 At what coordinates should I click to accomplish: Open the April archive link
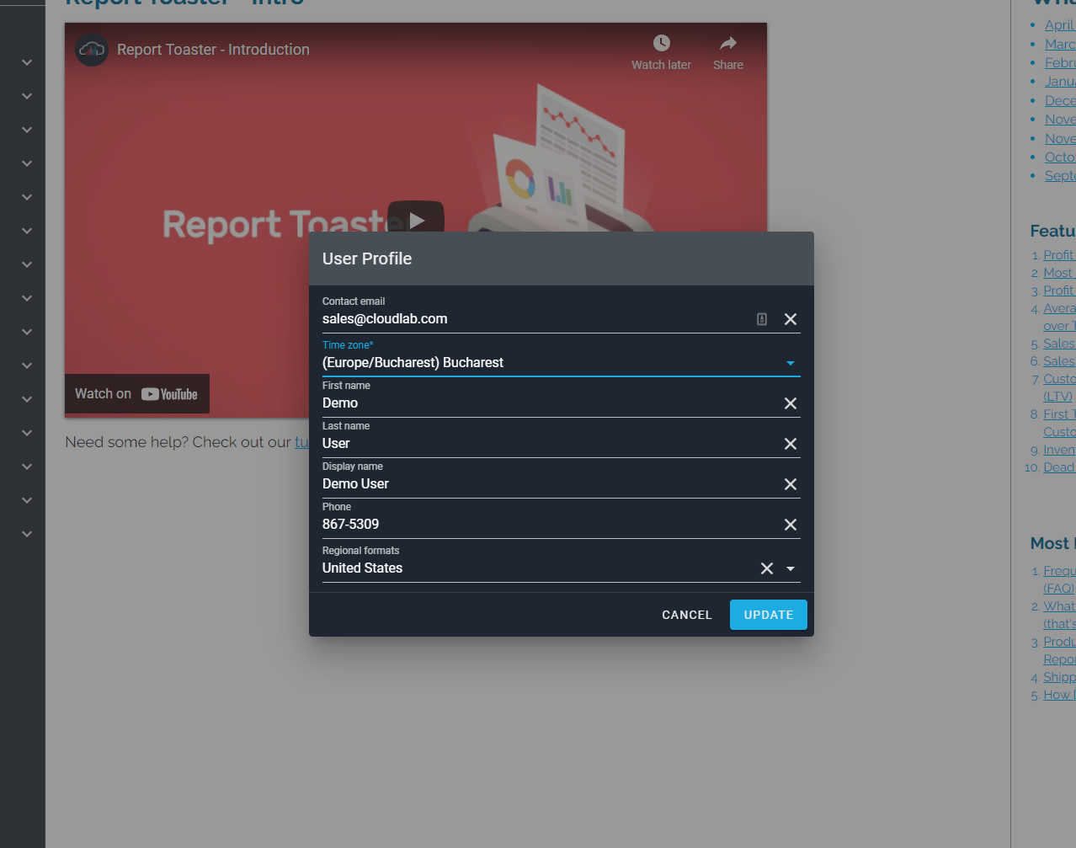pyautogui.click(x=1059, y=24)
